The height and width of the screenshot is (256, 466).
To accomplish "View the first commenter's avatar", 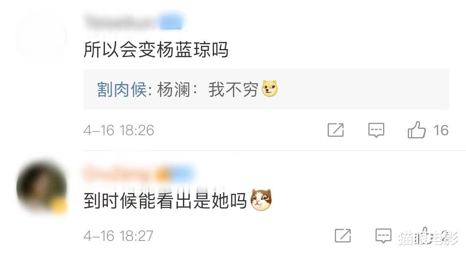I will click(41, 35).
